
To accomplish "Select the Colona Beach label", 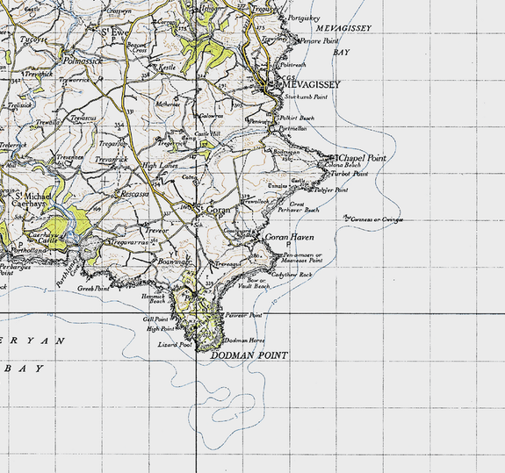I will [x=343, y=165].
